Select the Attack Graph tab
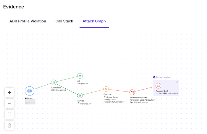Image resolution: width=207 pixels, height=134 pixels. (x=94, y=21)
